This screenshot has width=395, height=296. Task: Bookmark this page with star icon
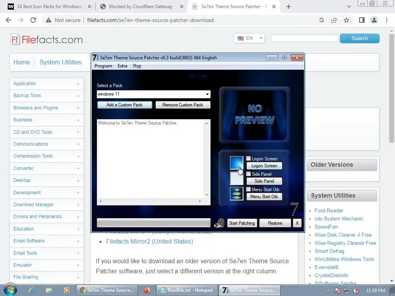tap(346, 20)
